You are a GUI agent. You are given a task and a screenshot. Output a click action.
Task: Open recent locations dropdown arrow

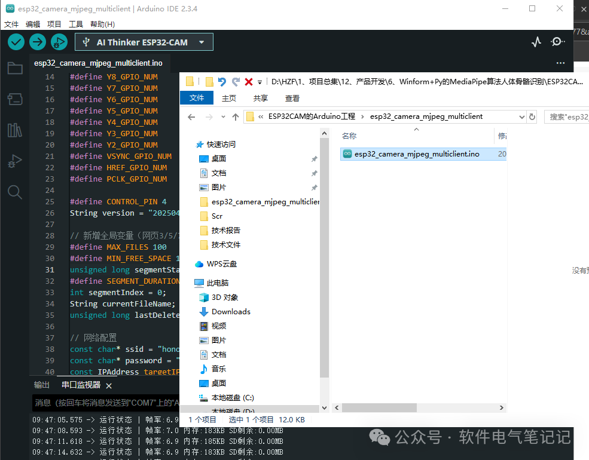point(223,117)
